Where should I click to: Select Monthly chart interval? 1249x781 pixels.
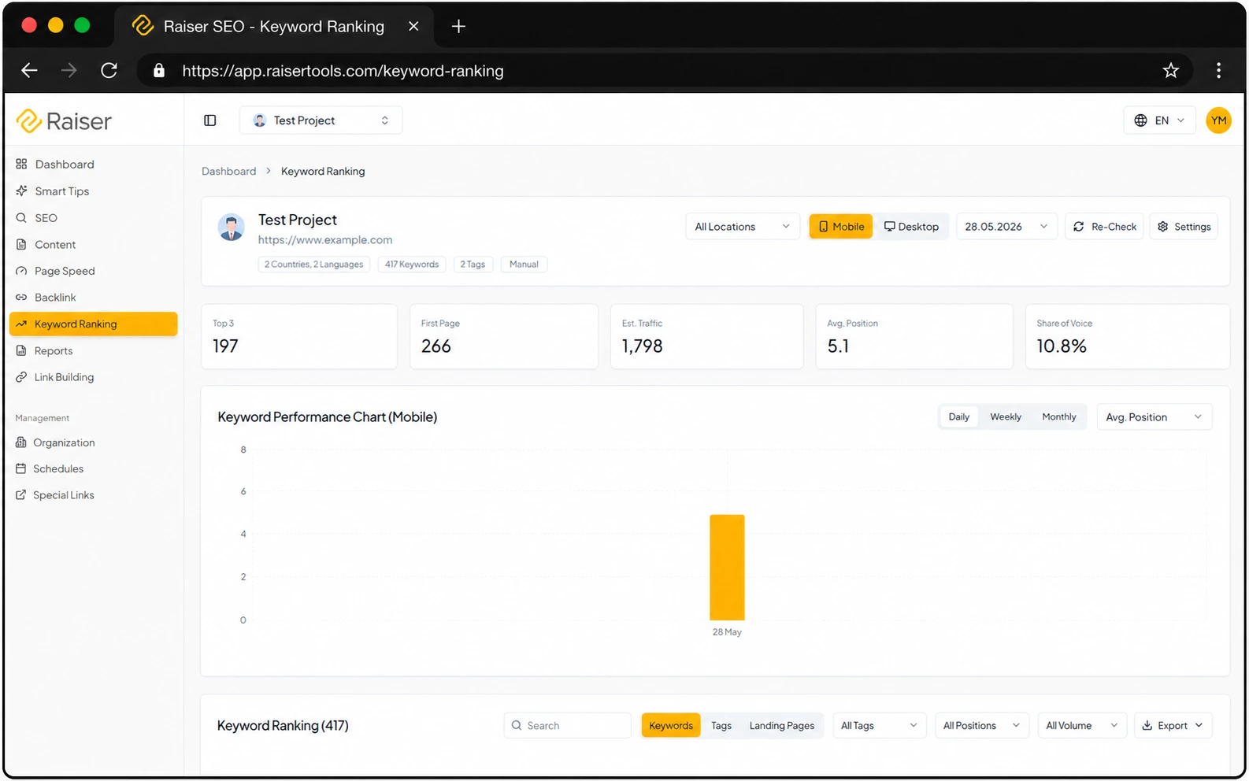pyautogui.click(x=1059, y=417)
